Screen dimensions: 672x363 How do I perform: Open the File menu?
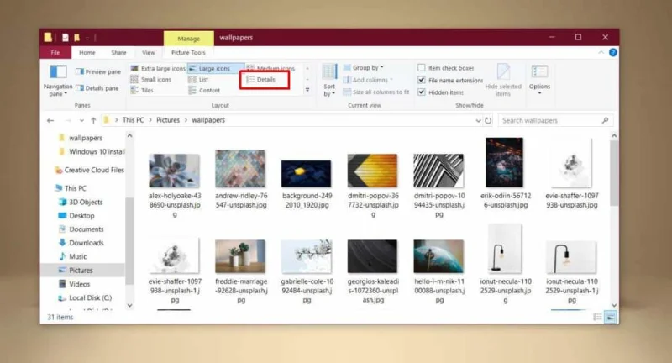[x=55, y=52]
